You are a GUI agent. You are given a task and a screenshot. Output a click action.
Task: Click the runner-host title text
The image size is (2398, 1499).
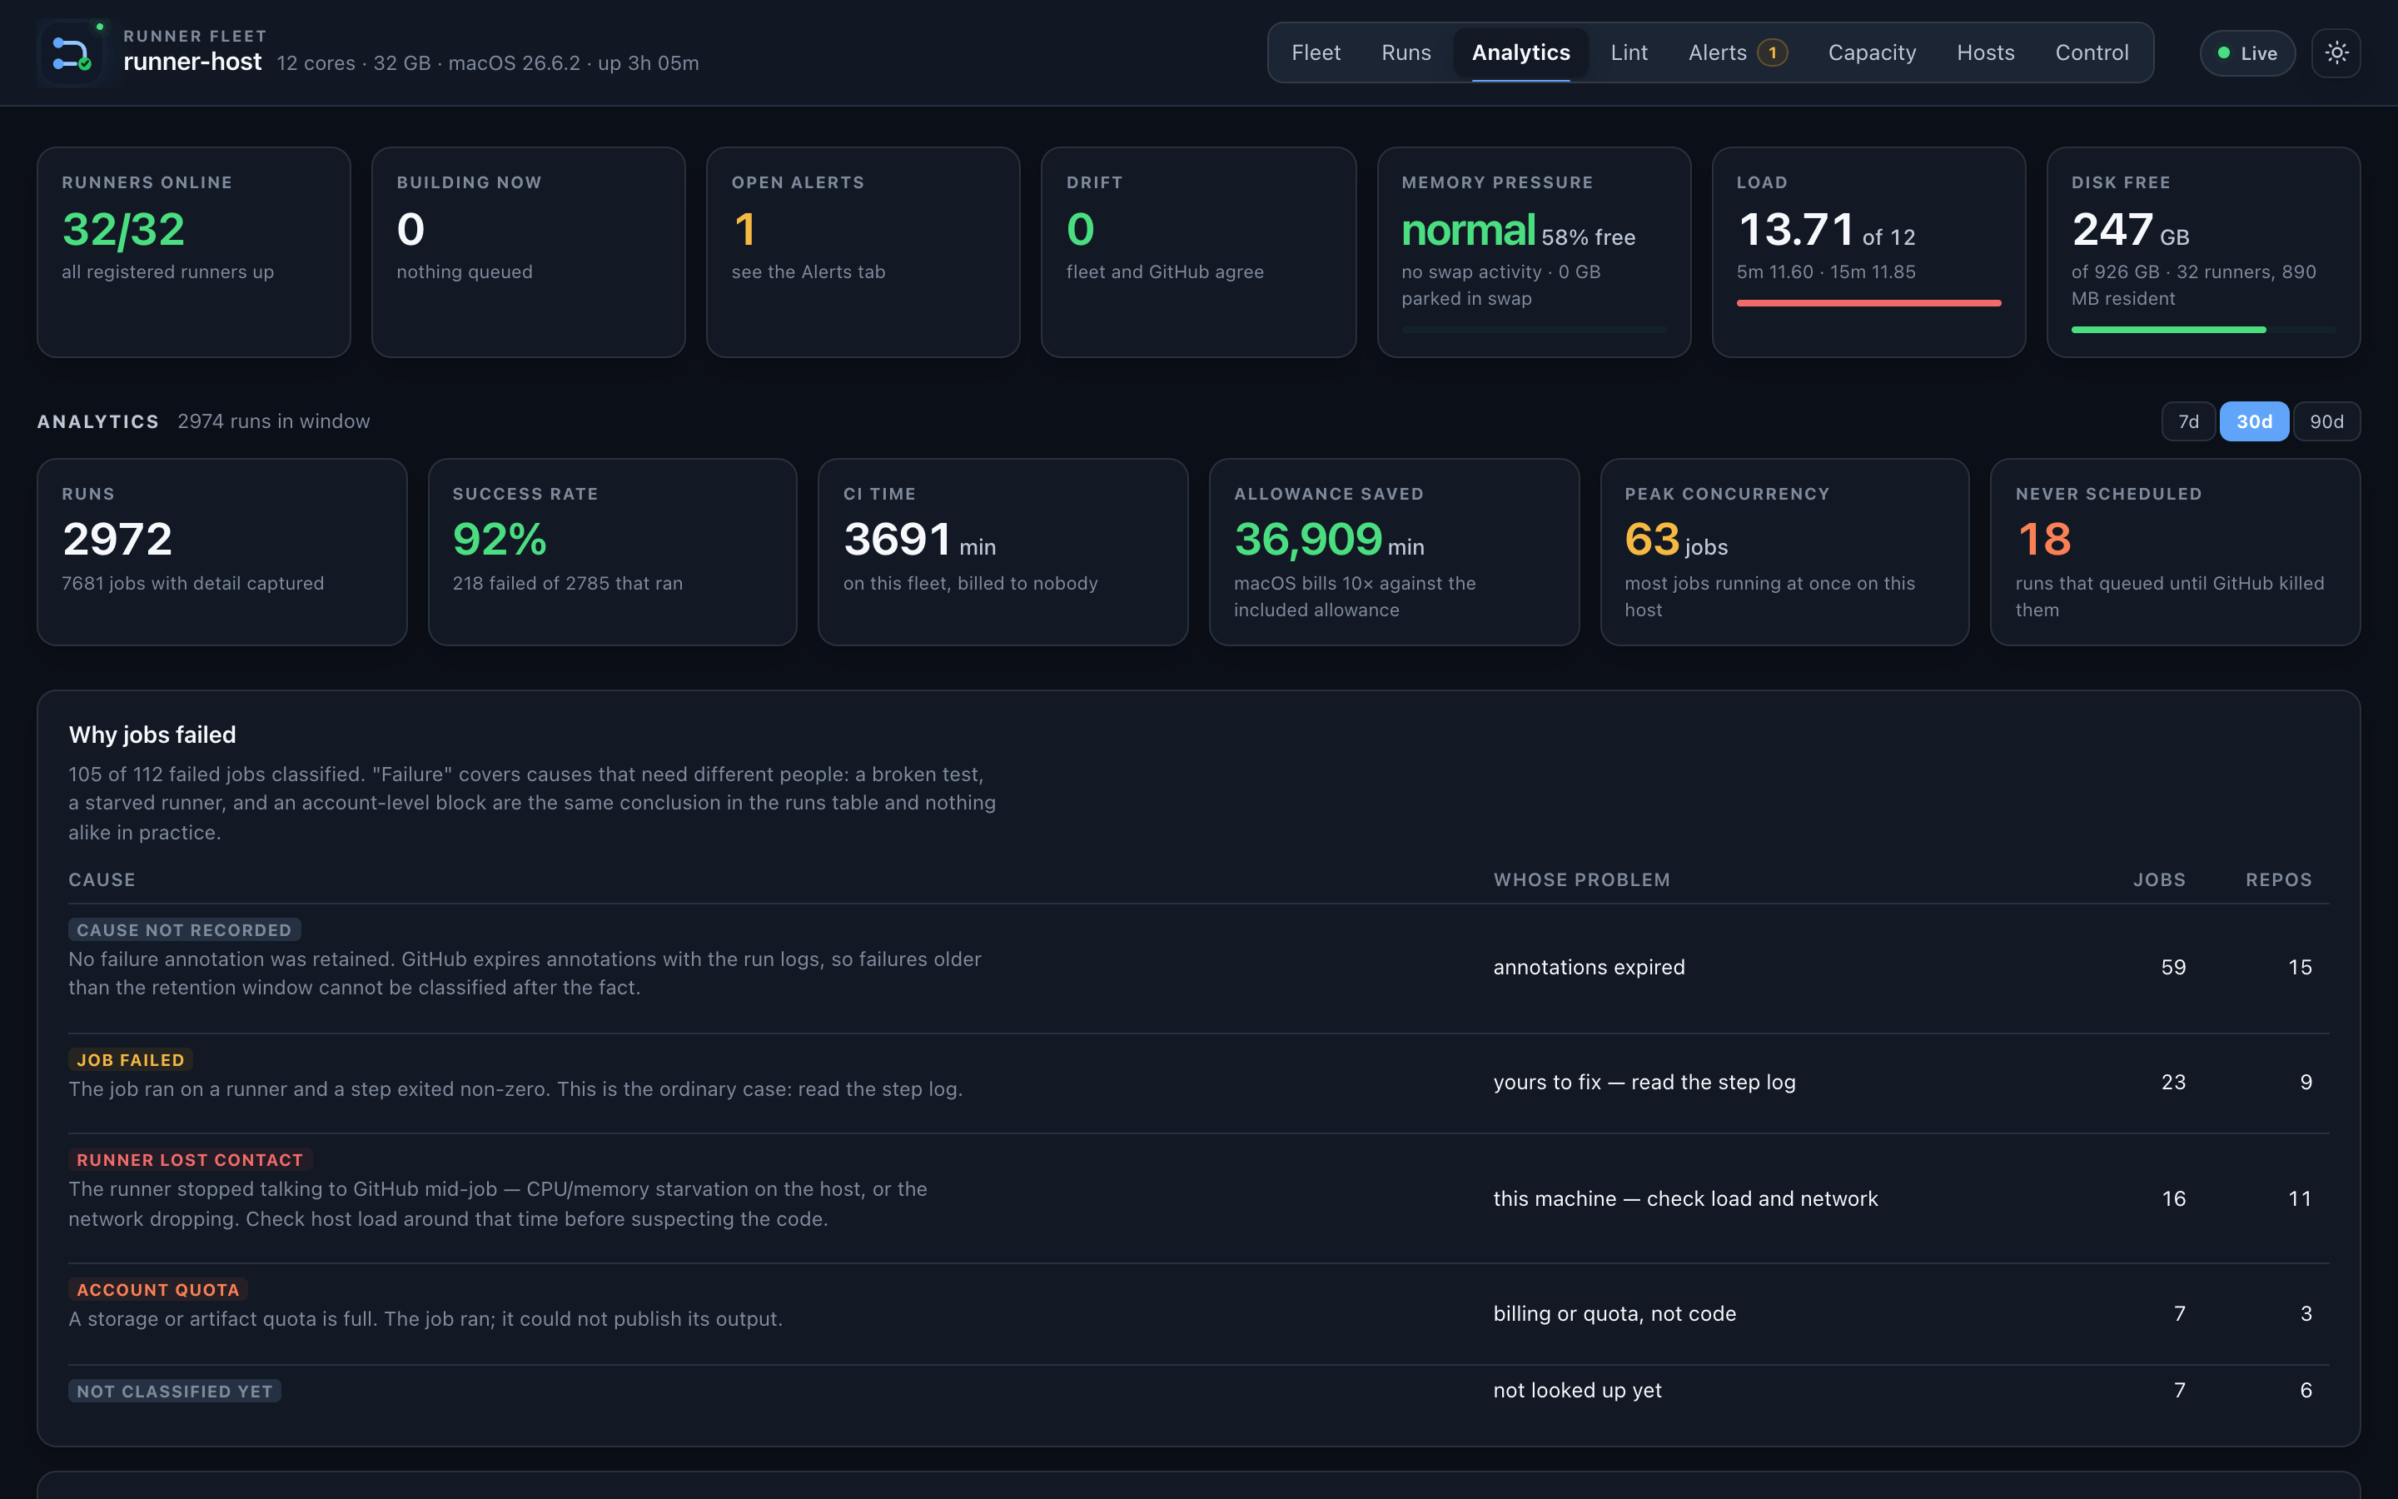point(192,62)
